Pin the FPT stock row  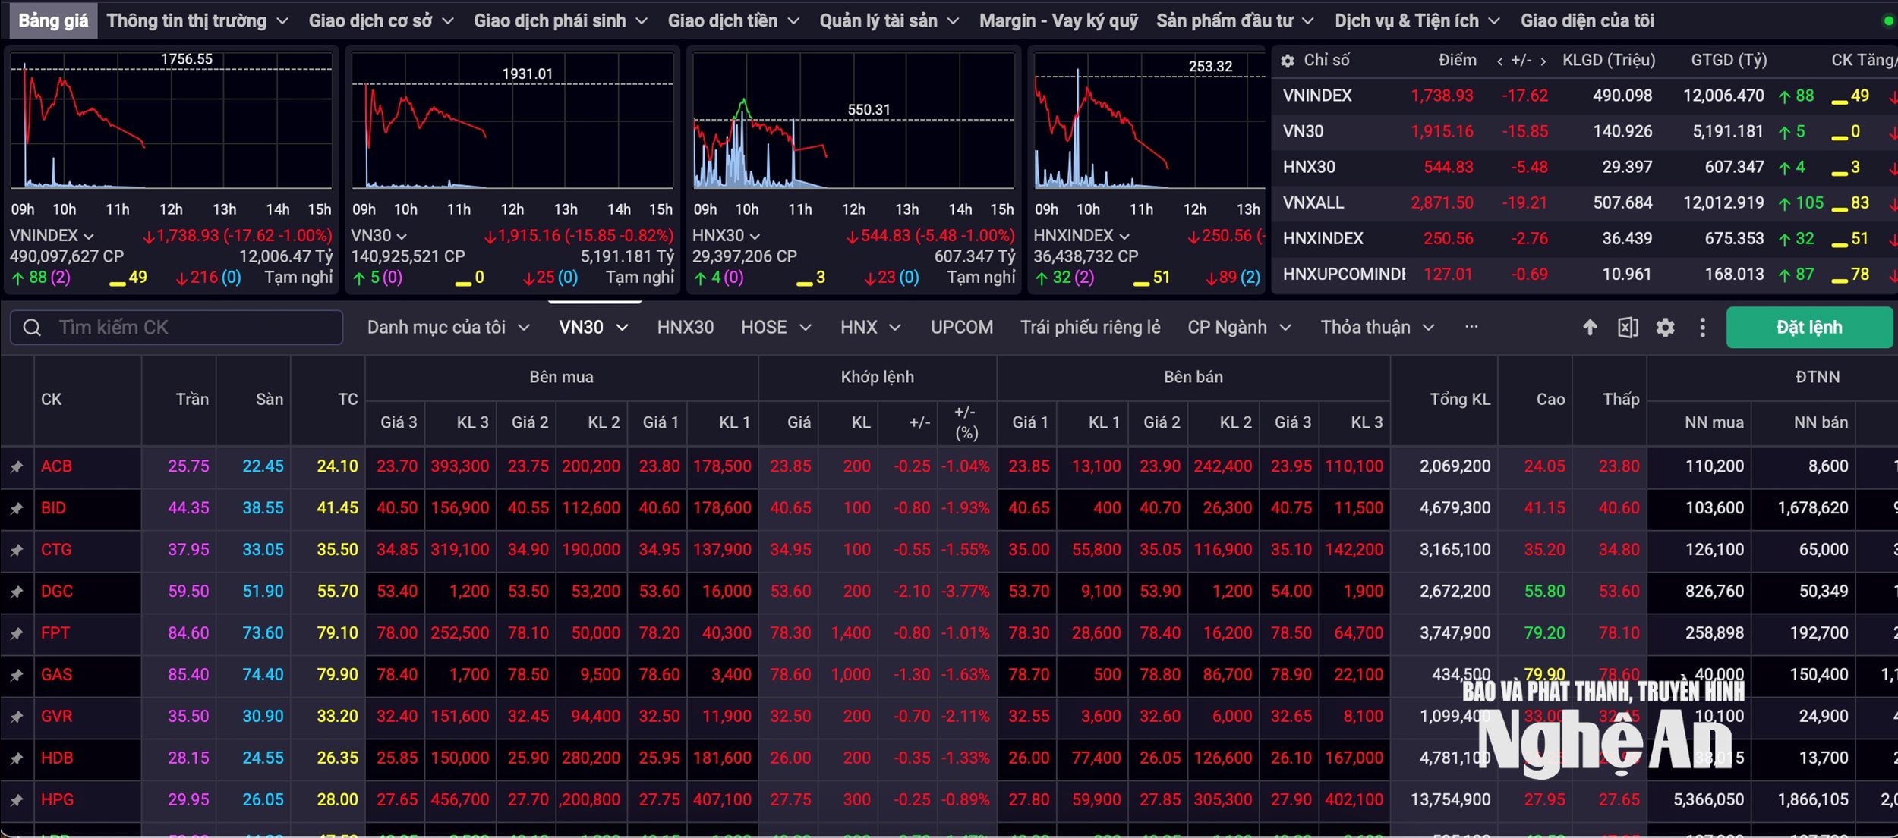pyautogui.click(x=17, y=634)
